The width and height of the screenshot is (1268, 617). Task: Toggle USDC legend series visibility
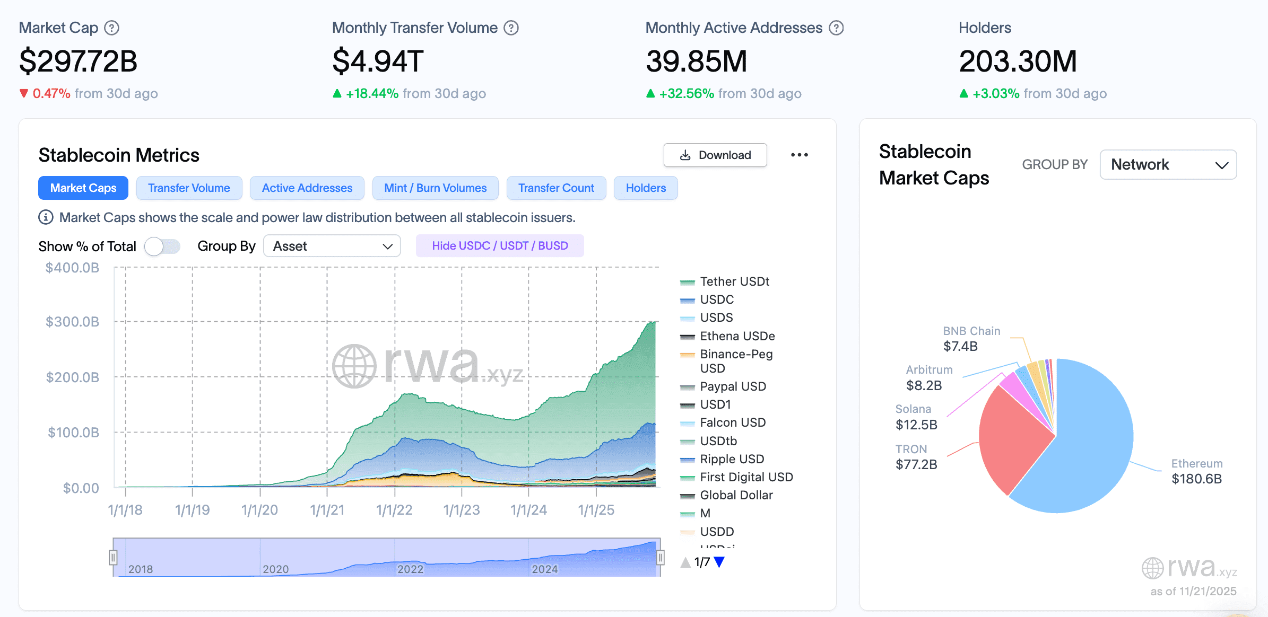pyautogui.click(x=716, y=299)
